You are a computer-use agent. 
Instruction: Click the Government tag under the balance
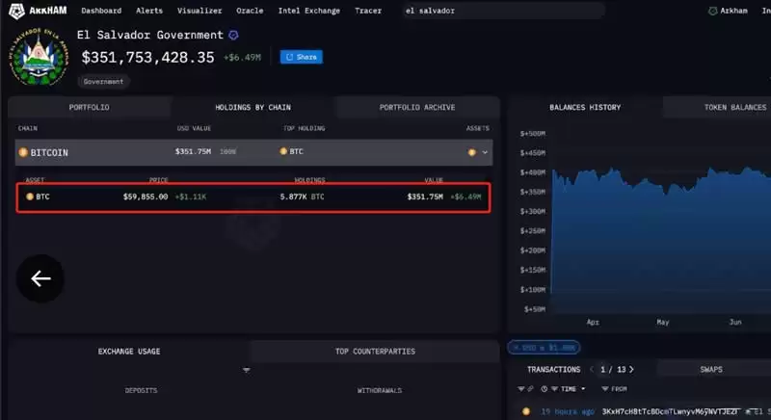pos(105,82)
